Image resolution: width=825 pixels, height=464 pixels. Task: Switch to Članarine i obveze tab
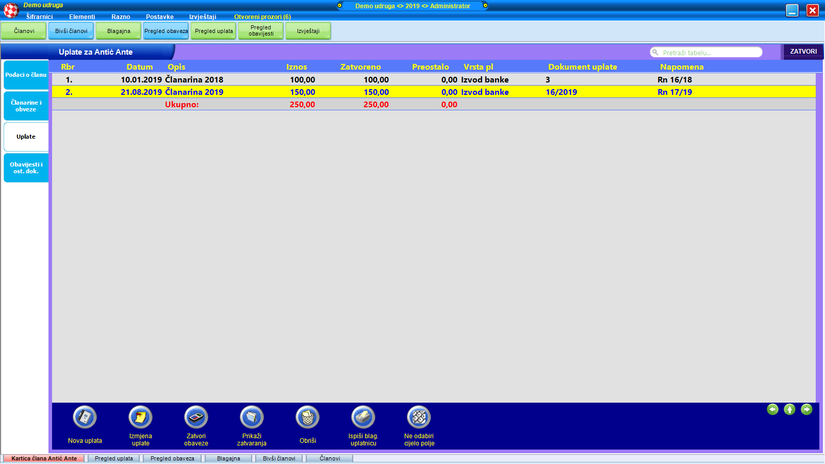click(26, 106)
